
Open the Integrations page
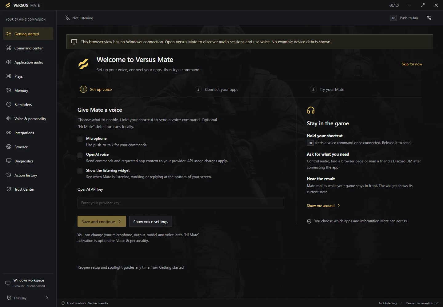tap(28, 133)
